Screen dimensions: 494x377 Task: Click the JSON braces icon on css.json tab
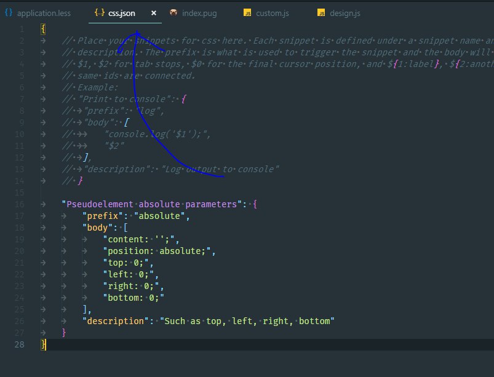tap(100, 12)
